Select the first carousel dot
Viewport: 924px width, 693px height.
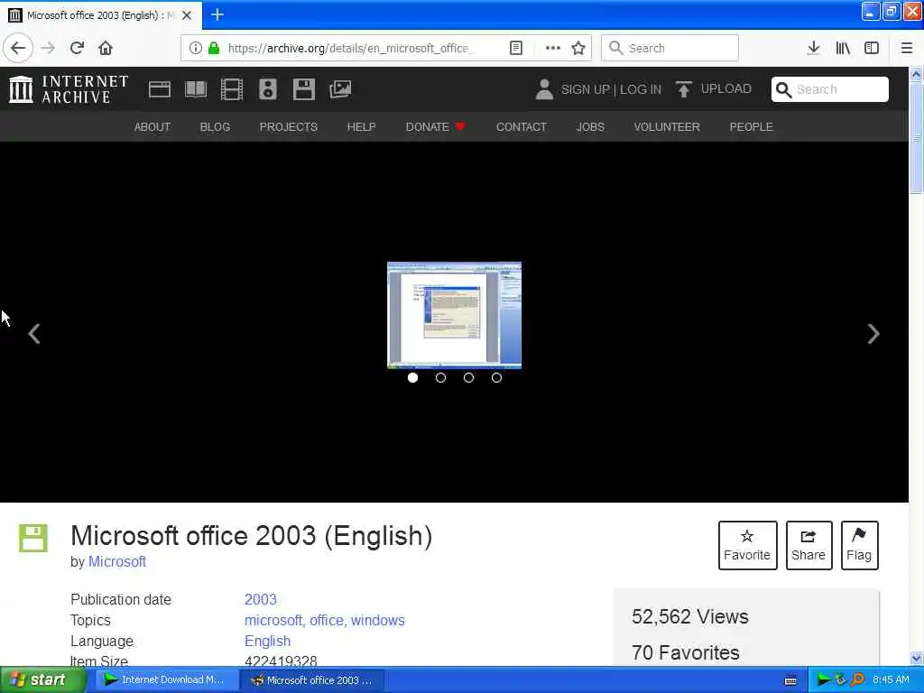click(x=412, y=378)
